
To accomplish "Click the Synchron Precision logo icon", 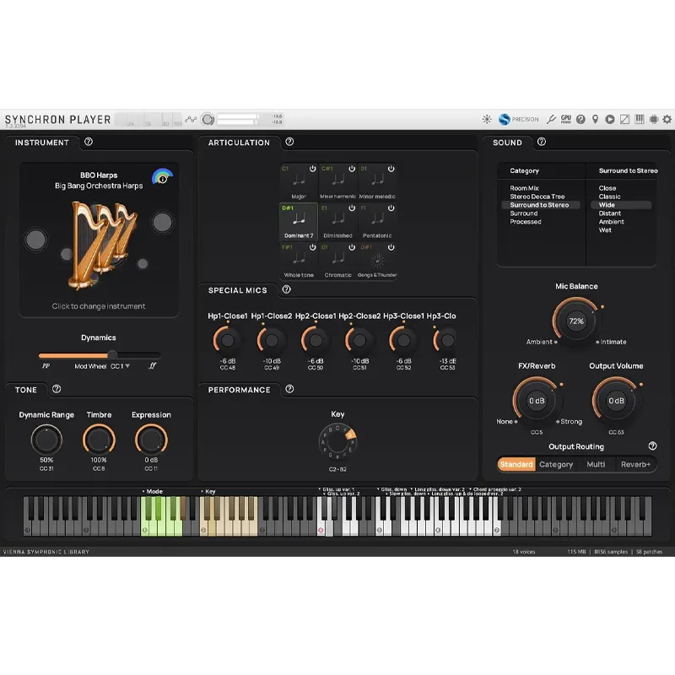I will (504, 119).
